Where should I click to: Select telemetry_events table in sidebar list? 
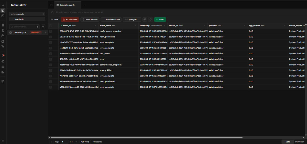click(x=27, y=32)
